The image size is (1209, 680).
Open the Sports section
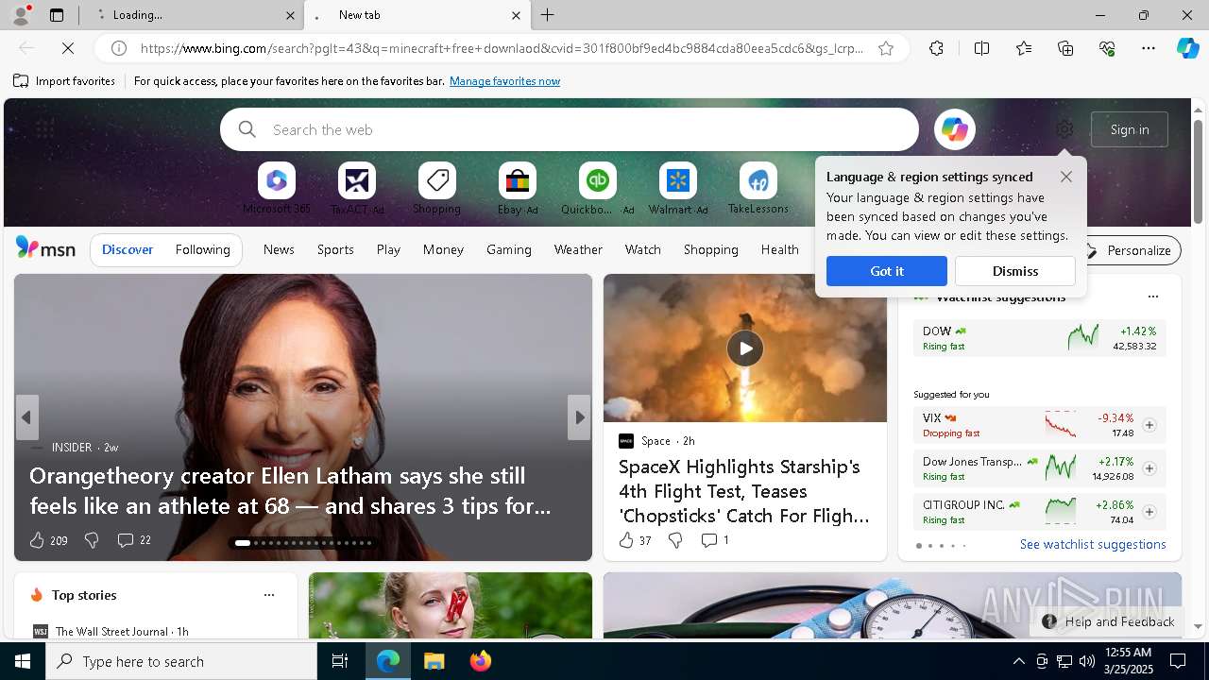pos(335,249)
